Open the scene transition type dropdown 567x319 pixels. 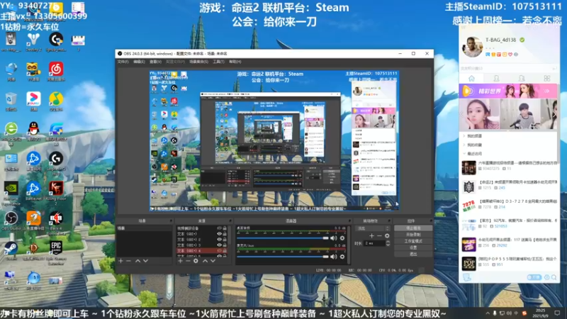(x=373, y=228)
